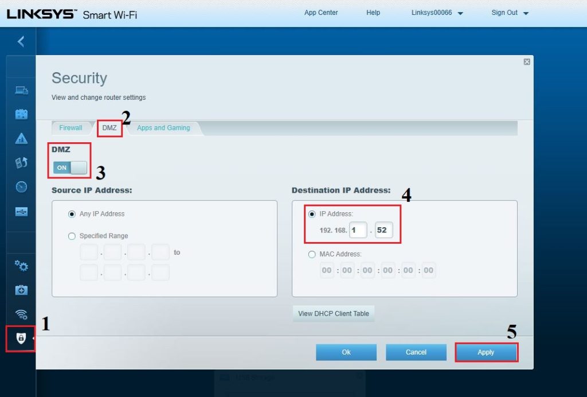Open External Storage USB icon
The image size is (587, 397).
click(x=21, y=212)
